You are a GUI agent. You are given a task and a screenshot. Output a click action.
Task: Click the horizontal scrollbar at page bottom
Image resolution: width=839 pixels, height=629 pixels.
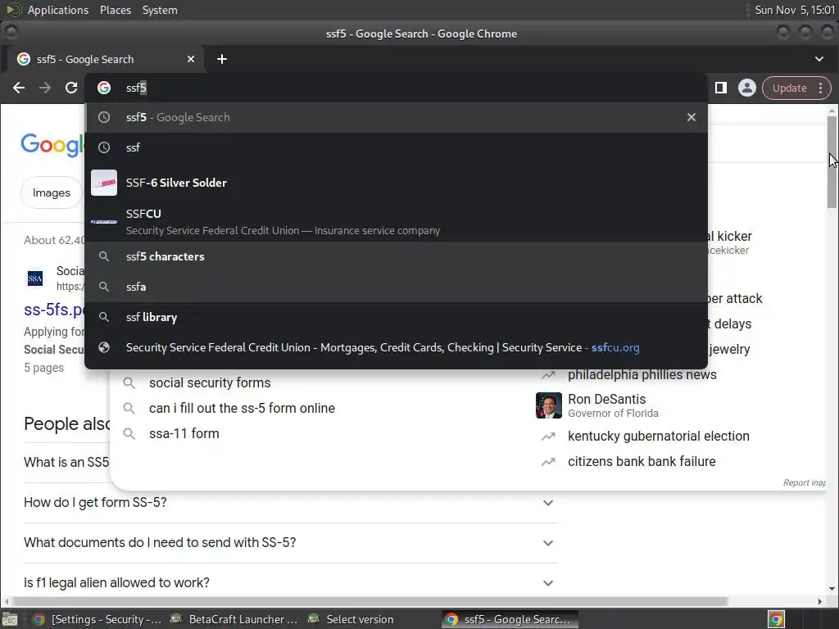coord(370,602)
